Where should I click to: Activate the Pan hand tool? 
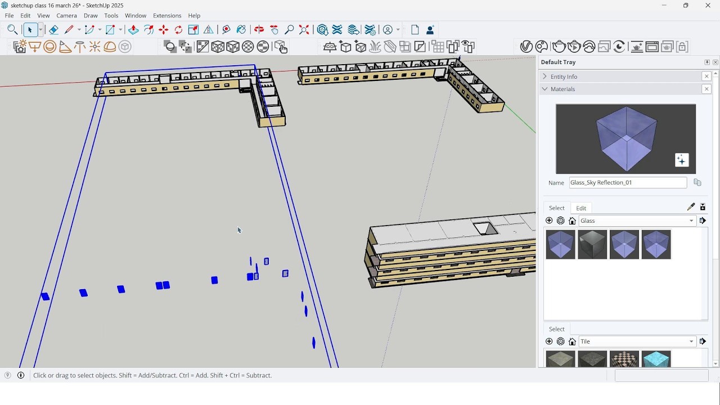pyautogui.click(x=274, y=30)
